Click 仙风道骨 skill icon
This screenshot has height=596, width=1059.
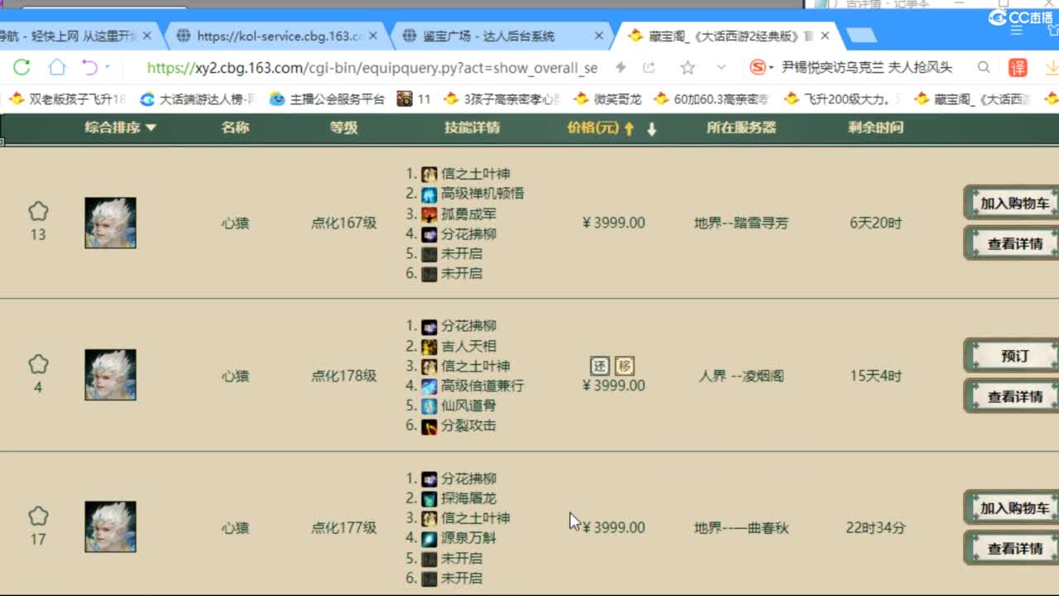click(429, 406)
